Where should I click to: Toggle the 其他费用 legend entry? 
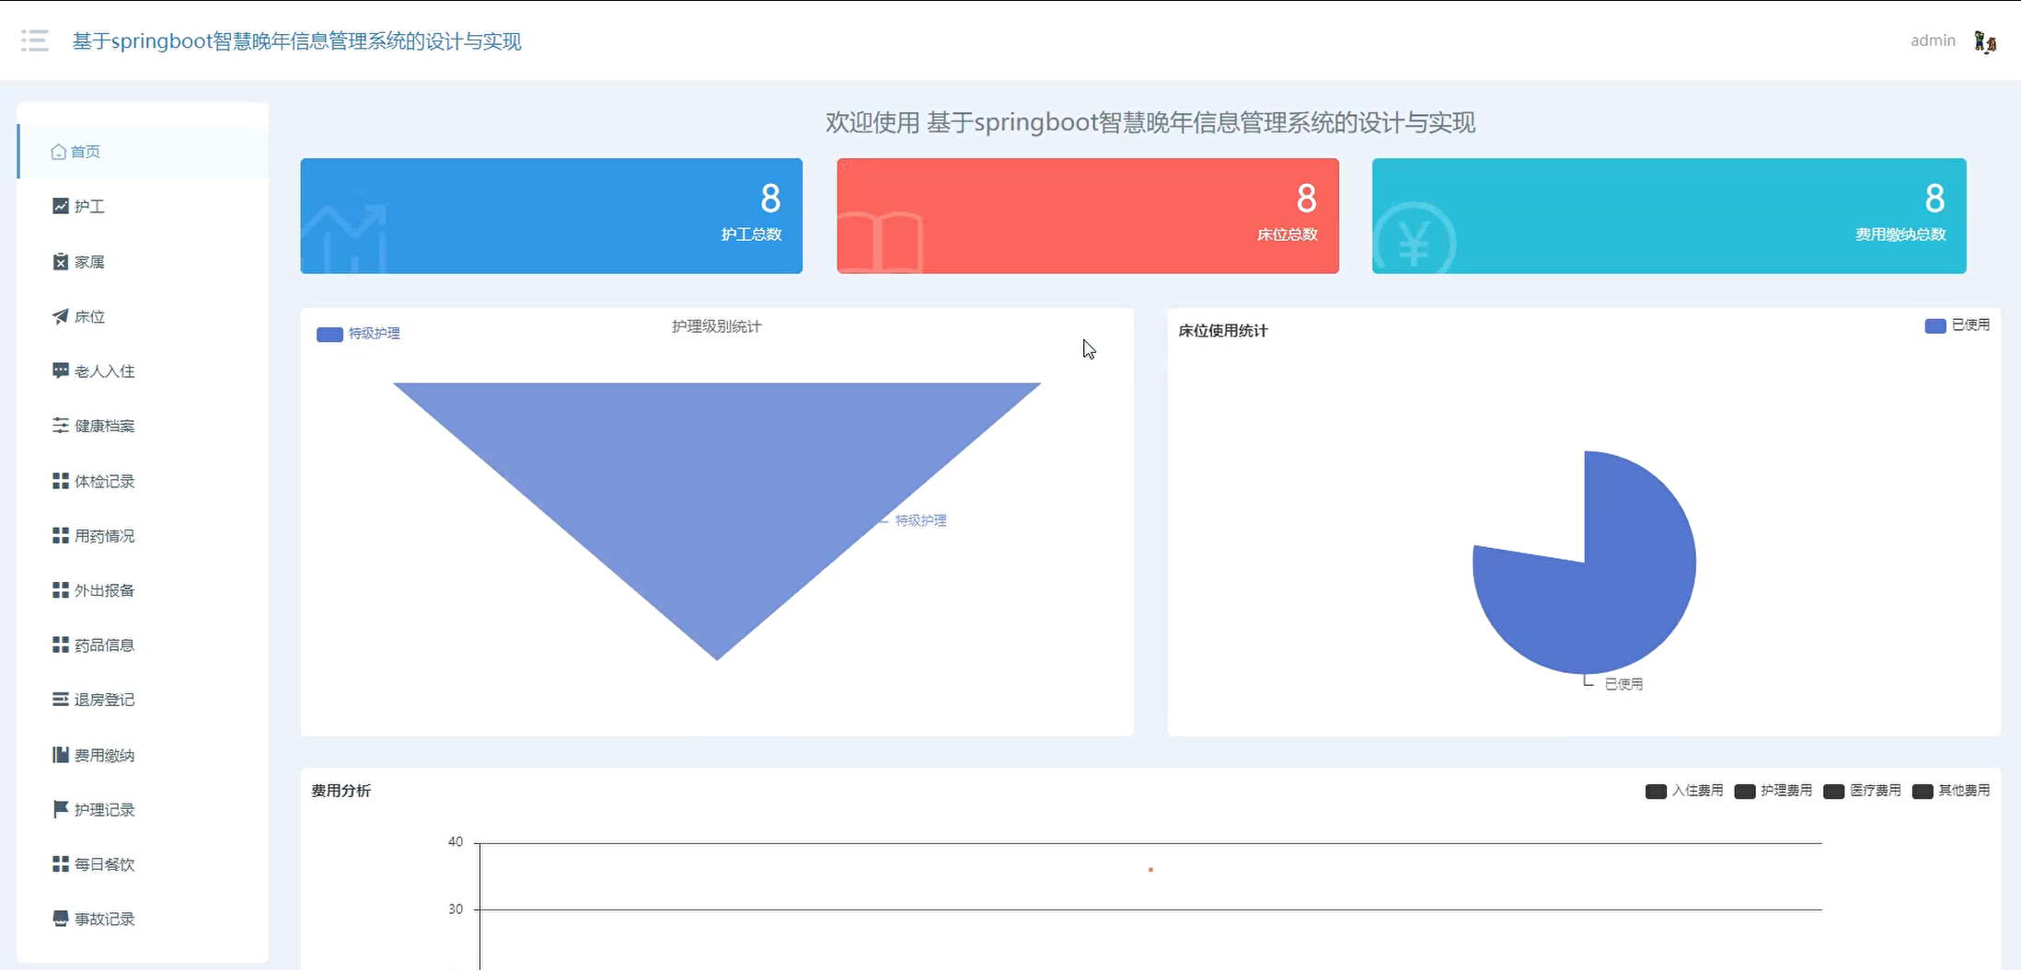point(1951,791)
